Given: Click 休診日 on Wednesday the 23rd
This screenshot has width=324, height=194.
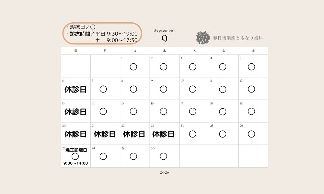Looking at the screenshot, I should 163,134.
